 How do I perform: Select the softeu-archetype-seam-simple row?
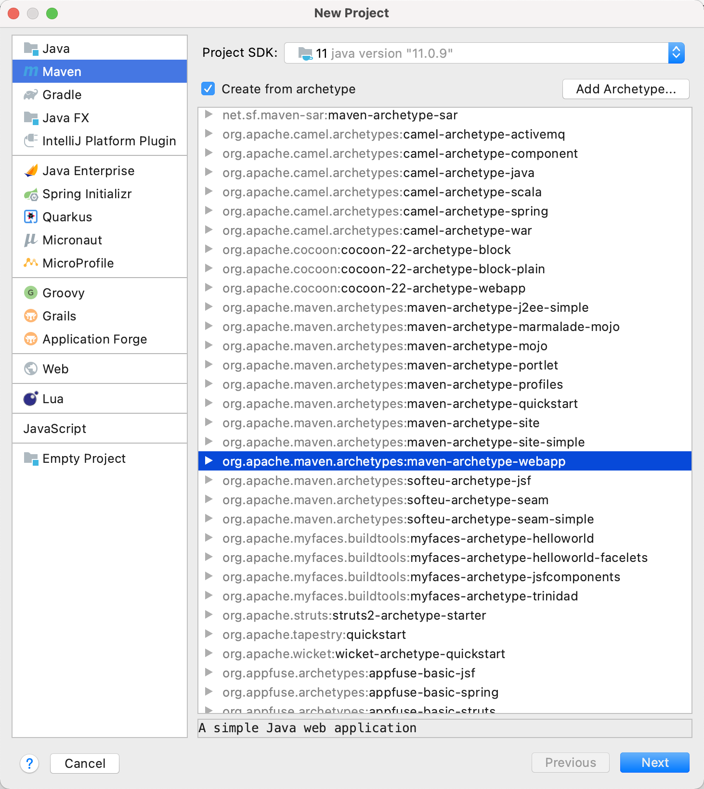445,519
